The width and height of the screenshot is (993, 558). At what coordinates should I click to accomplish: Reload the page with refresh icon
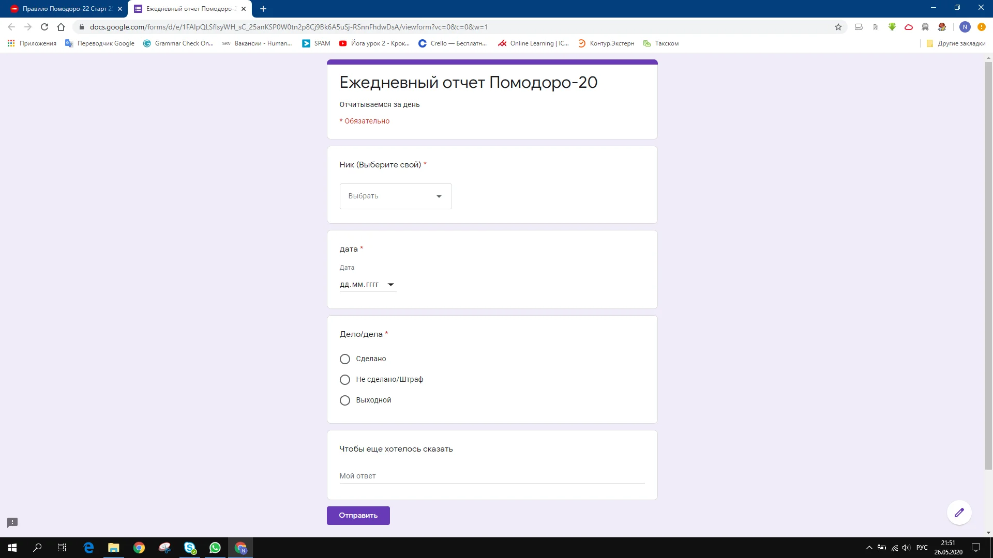point(44,27)
